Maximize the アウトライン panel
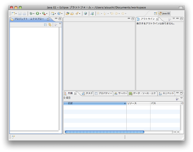193x152 pixels. [x=182, y=19]
